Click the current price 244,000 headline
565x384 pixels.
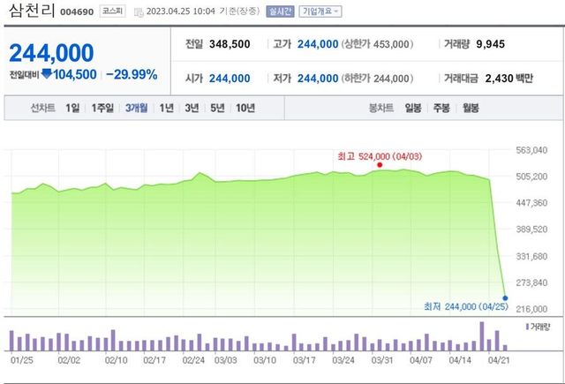point(51,52)
